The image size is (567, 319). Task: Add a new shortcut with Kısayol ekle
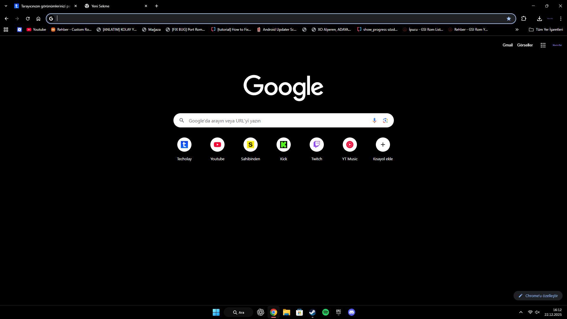click(x=383, y=150)
